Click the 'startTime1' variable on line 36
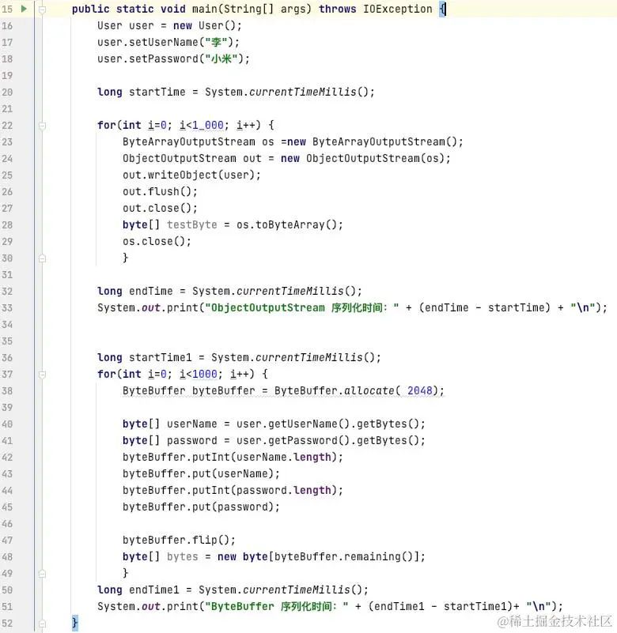Screen dimensions: 617x633 tap(161, 357)
